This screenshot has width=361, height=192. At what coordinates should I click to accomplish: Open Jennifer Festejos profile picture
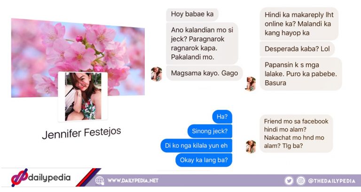click(83, 97)
